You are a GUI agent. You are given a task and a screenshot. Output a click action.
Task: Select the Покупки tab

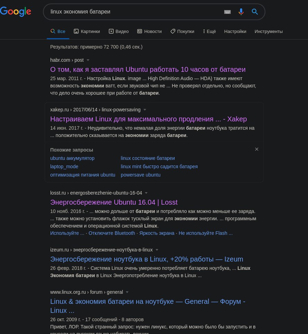[182, 31]
